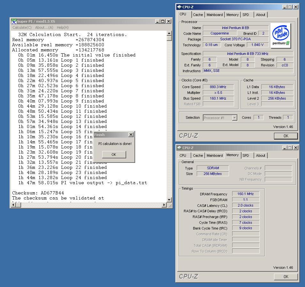
Task: Click the Revision cC0 value
Action: coord(285,65)
